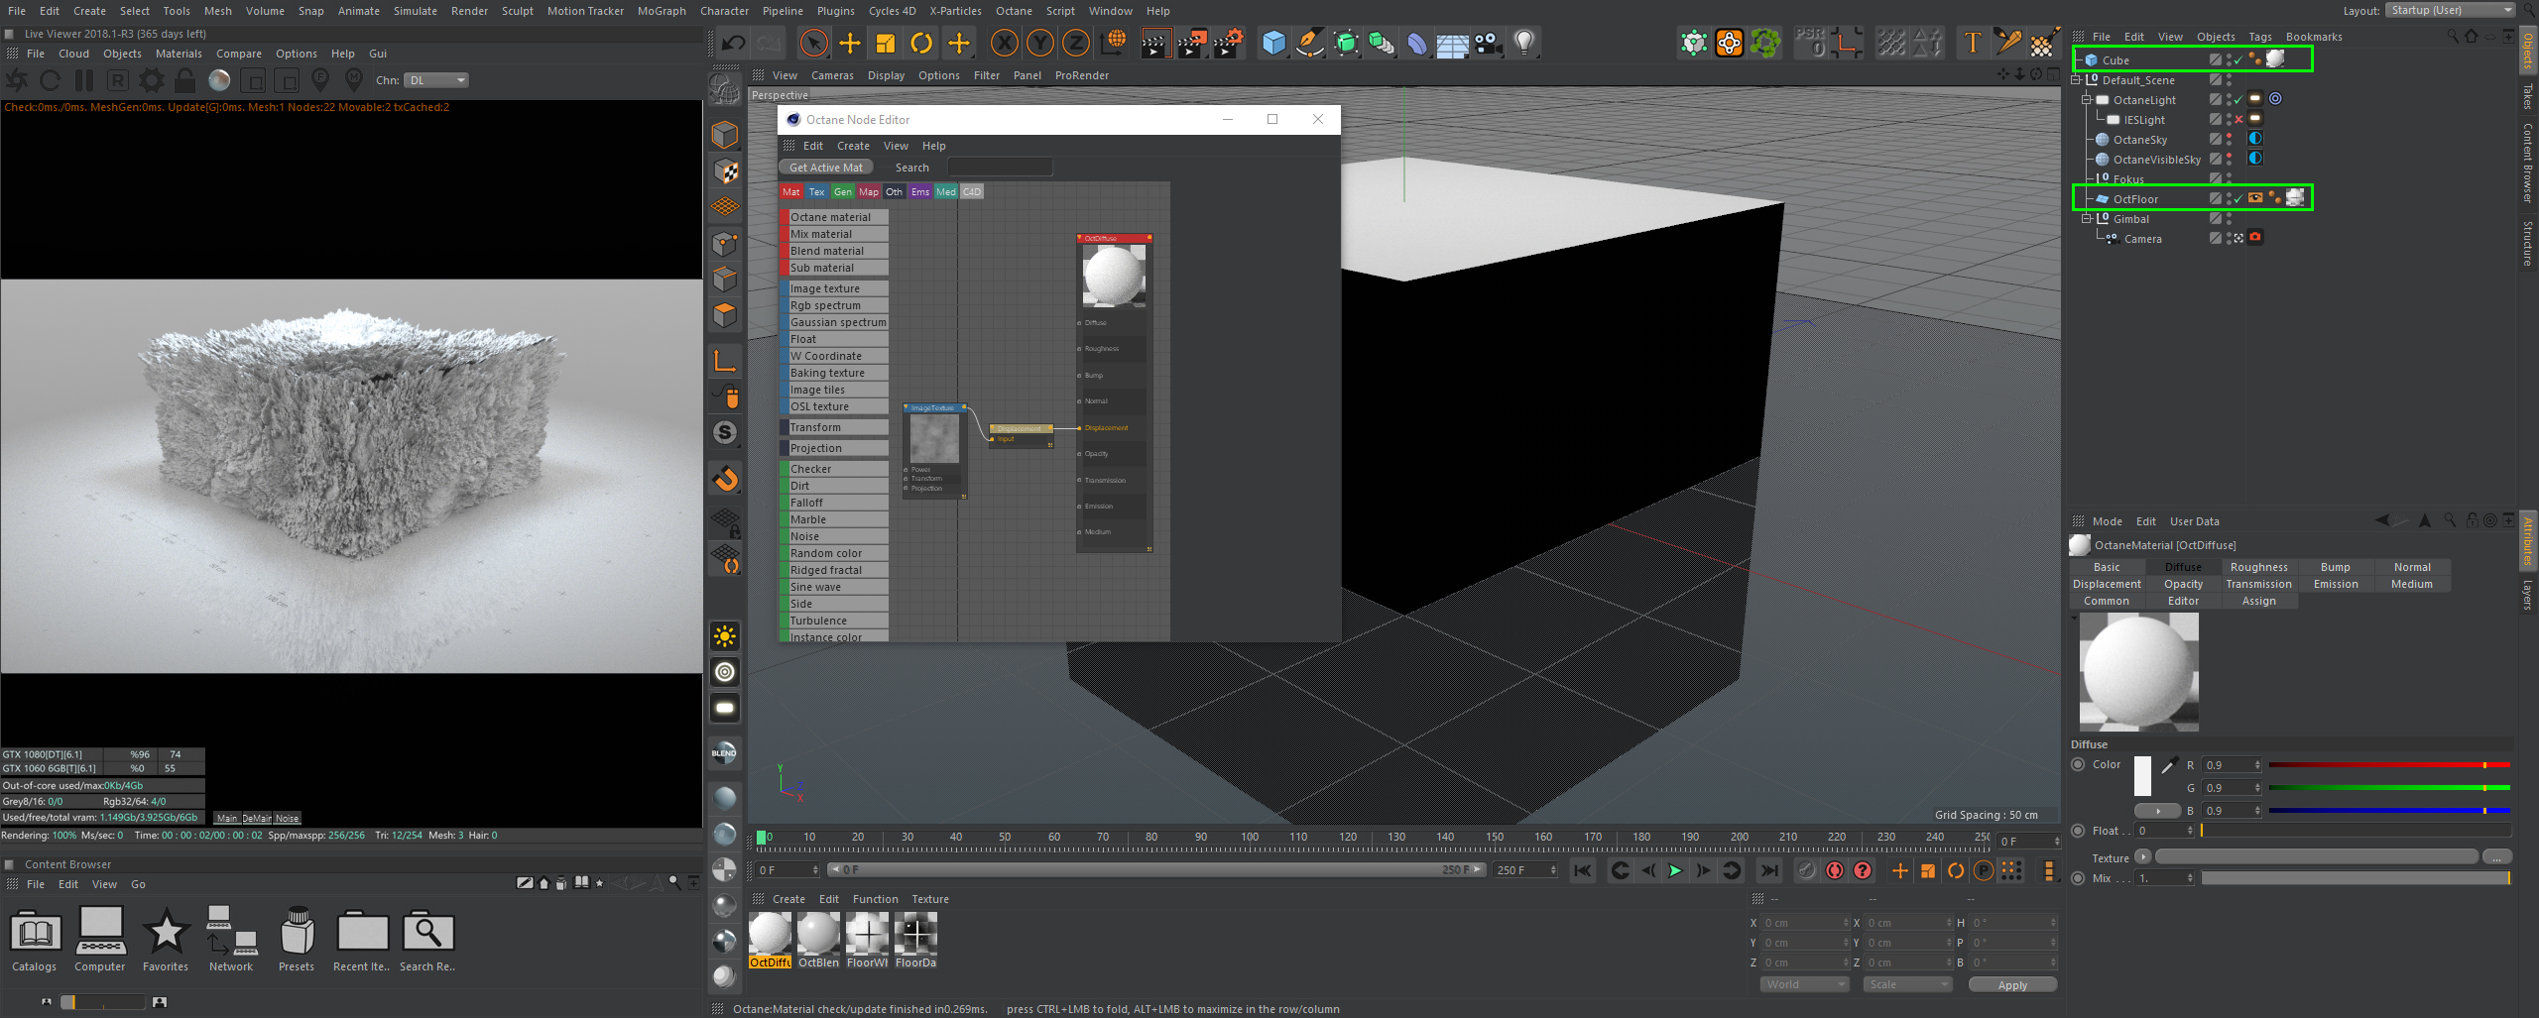Click the Mix value slider
The image size is (2539, 1018).
point(2356,878)
